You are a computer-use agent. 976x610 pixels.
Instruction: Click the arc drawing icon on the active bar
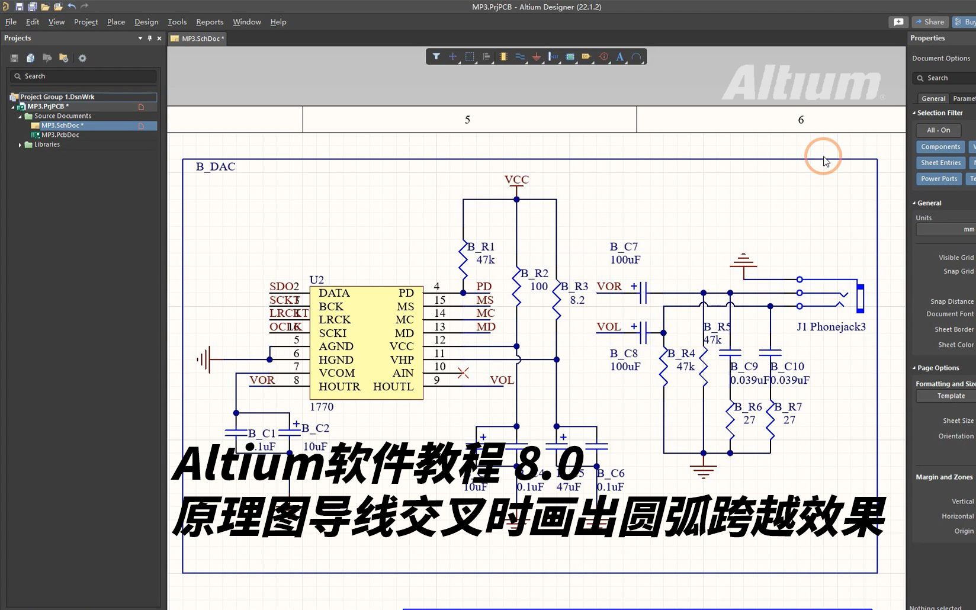636,56
